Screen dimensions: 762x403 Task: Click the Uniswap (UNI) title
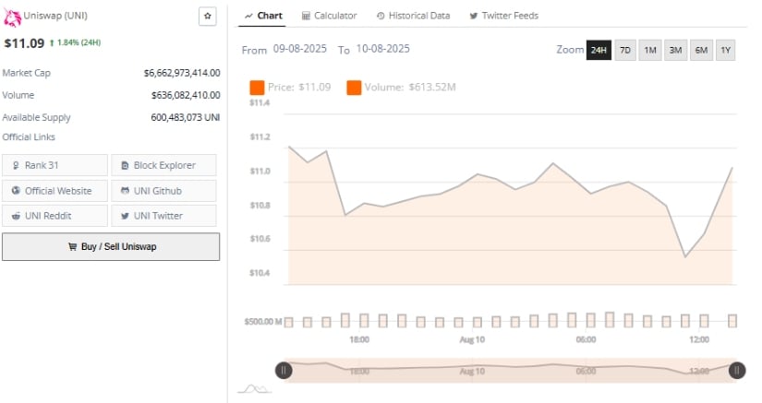(x=55, y=16)
